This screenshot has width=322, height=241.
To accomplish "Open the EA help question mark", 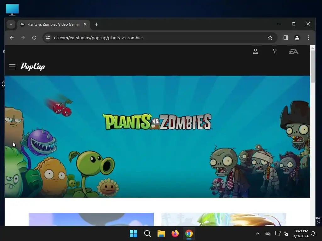I will pyautogui.click(x=275, y=51).
